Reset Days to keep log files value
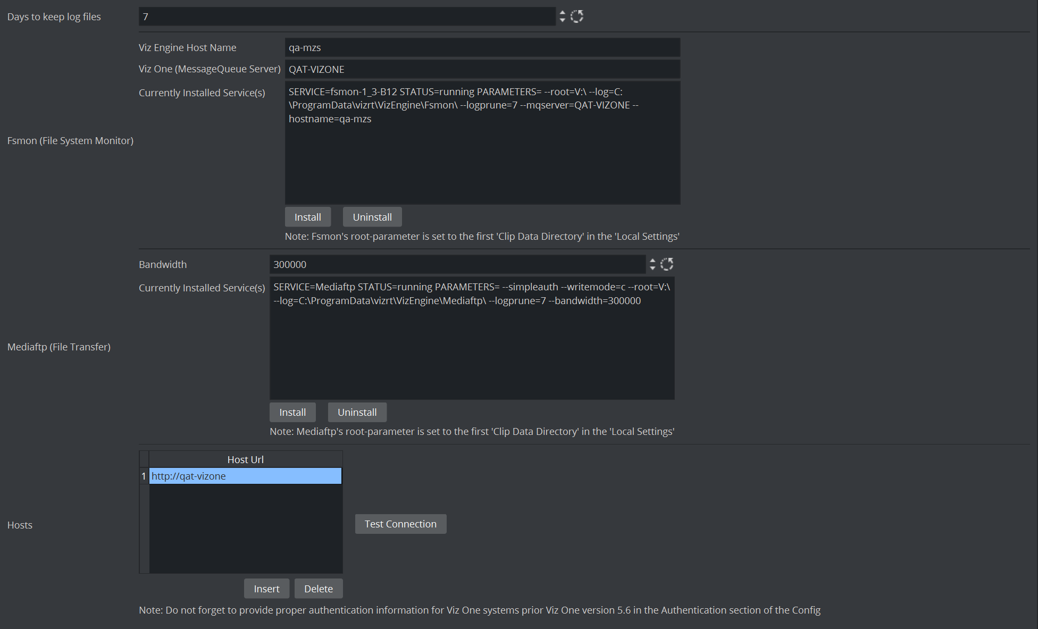 click(x=577, y=16)
